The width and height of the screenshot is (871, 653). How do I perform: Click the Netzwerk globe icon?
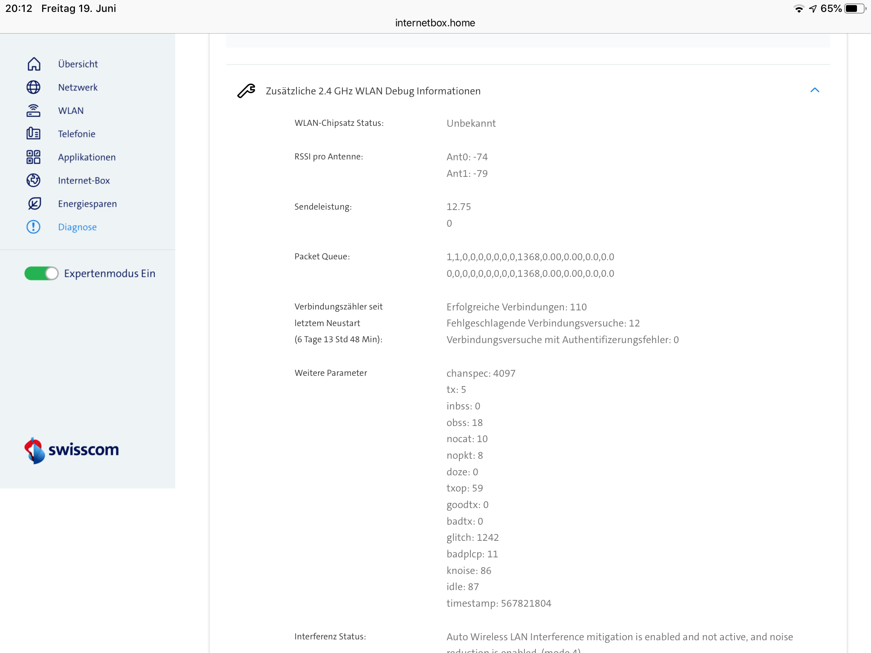[34, 87]
